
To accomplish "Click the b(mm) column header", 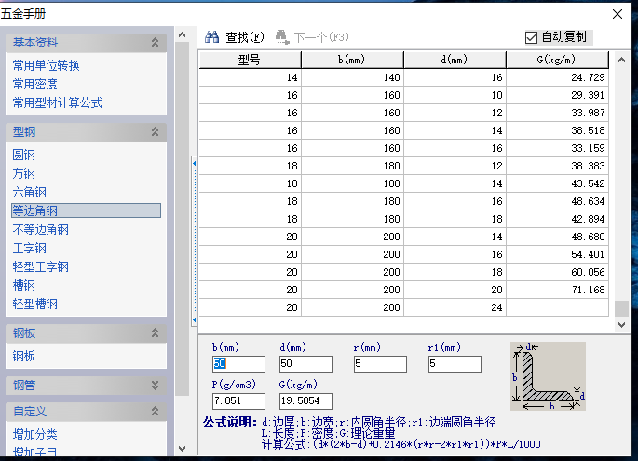I will tap(352, 60).
